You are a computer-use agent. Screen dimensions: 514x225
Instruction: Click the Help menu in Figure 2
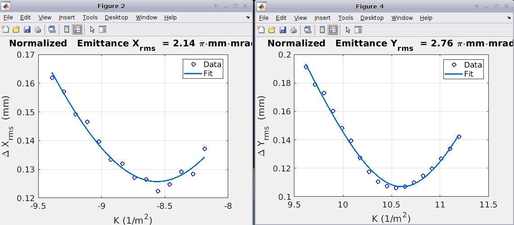tap(170, 18)
